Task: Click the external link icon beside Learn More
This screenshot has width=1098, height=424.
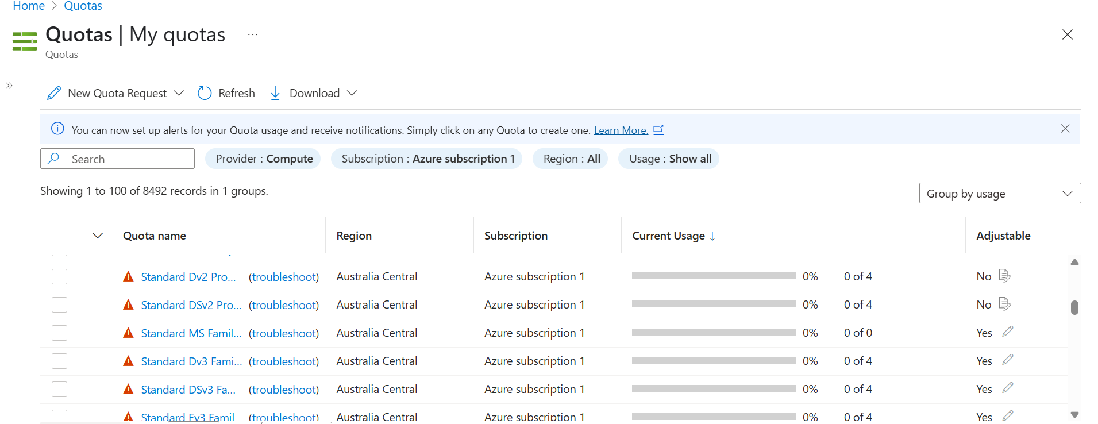Action: point(658,129)
